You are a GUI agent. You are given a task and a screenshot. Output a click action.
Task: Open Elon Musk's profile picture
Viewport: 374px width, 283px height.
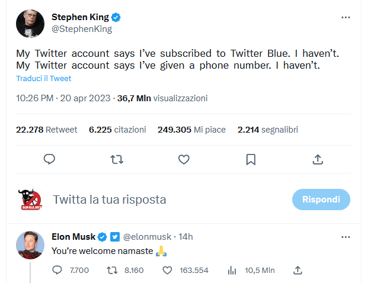tap(28, 243)
